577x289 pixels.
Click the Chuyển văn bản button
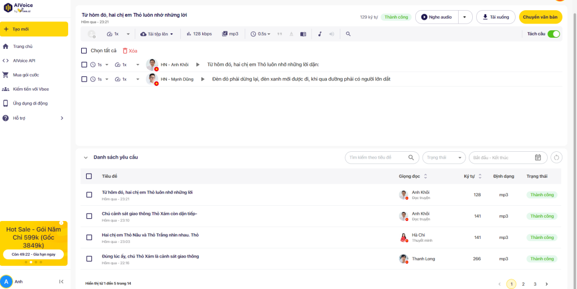point(540,17)
